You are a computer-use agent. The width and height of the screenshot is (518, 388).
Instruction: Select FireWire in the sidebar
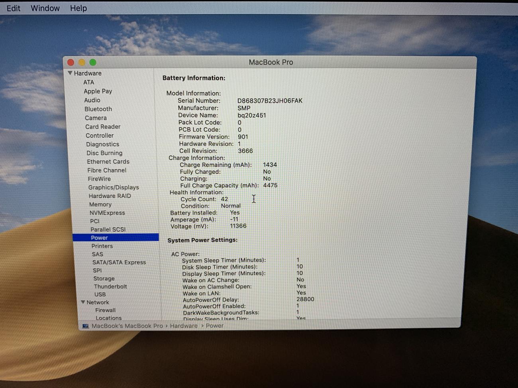click(99, 179)
